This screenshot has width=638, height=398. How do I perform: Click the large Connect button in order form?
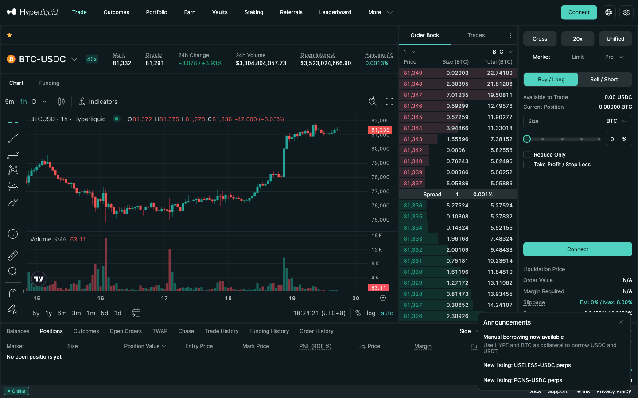pyautogui.click(x=578, y=249)
